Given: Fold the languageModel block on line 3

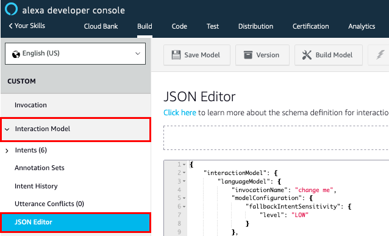Looking at the screenshot, I should (184, 181).
